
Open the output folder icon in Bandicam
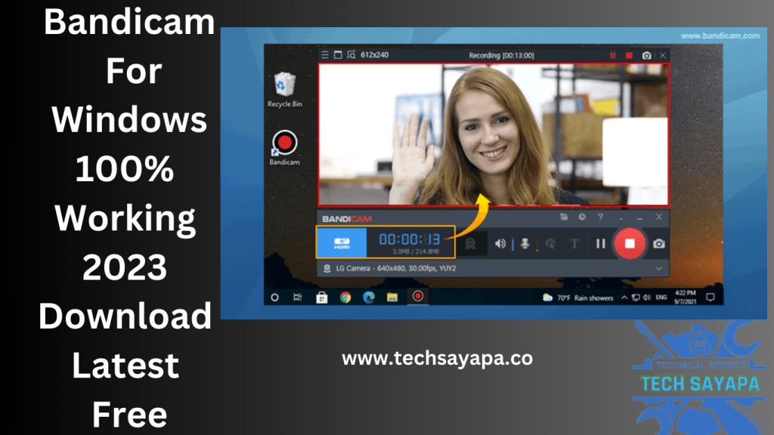(x=564, y=217)
